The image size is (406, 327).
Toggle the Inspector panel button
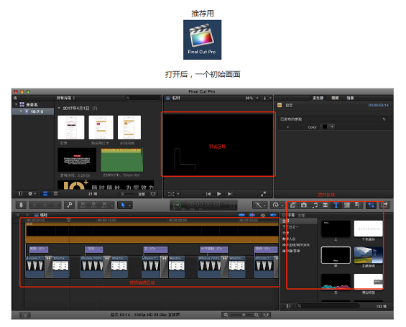coord(371,205)
